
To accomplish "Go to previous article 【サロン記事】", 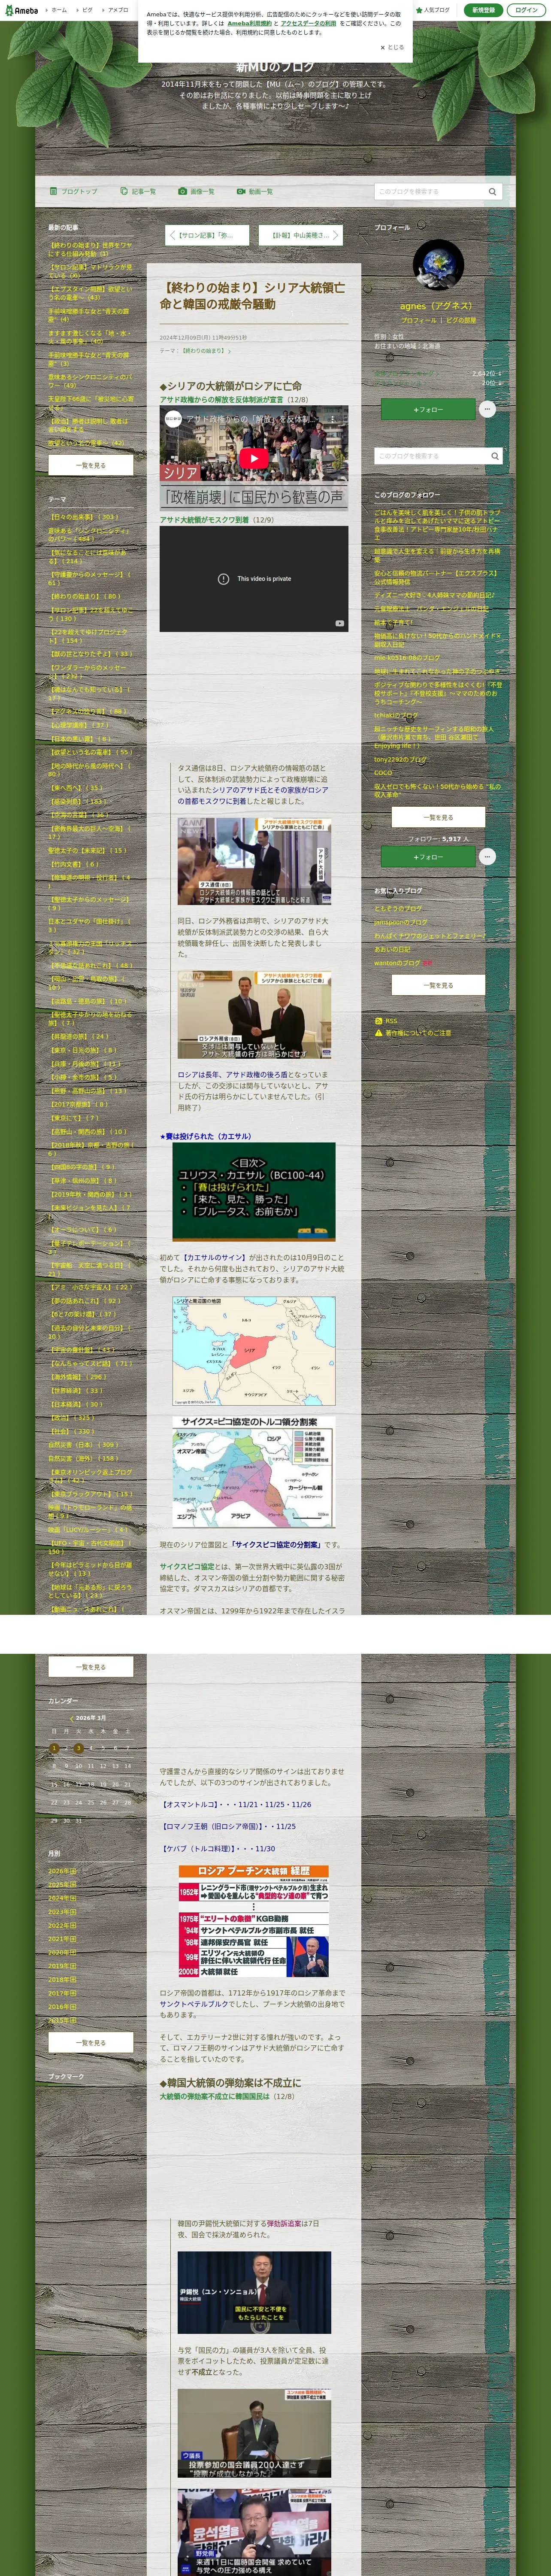I will coord(206,235).
